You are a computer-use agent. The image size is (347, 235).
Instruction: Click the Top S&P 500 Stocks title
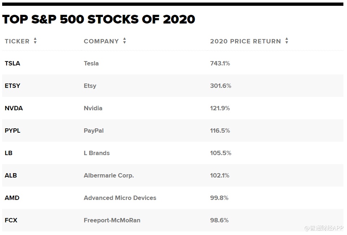[x=99, y=19]
